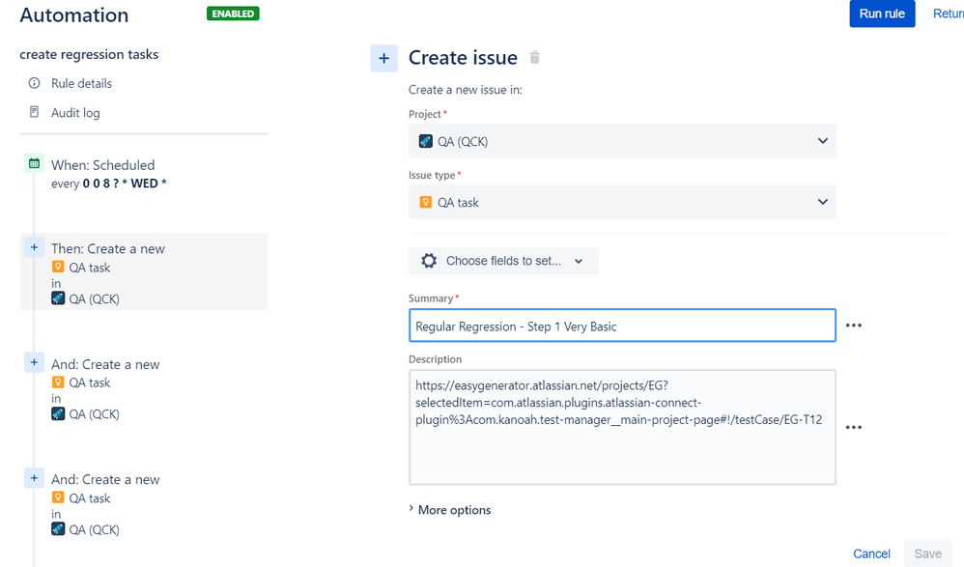Click the Issue type field label

[432, 175]
